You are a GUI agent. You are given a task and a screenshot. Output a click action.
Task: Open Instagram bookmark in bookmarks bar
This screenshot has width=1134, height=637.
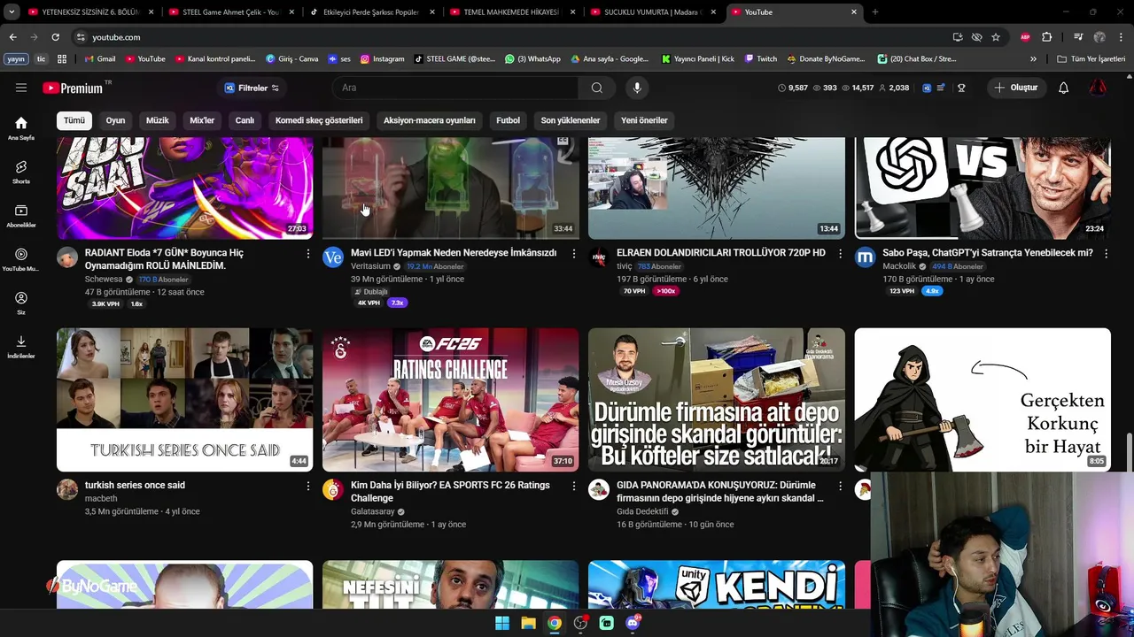pos(382,59)
